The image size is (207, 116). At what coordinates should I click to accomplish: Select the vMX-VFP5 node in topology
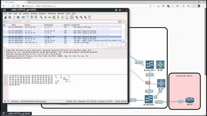(x=149, y=99)
